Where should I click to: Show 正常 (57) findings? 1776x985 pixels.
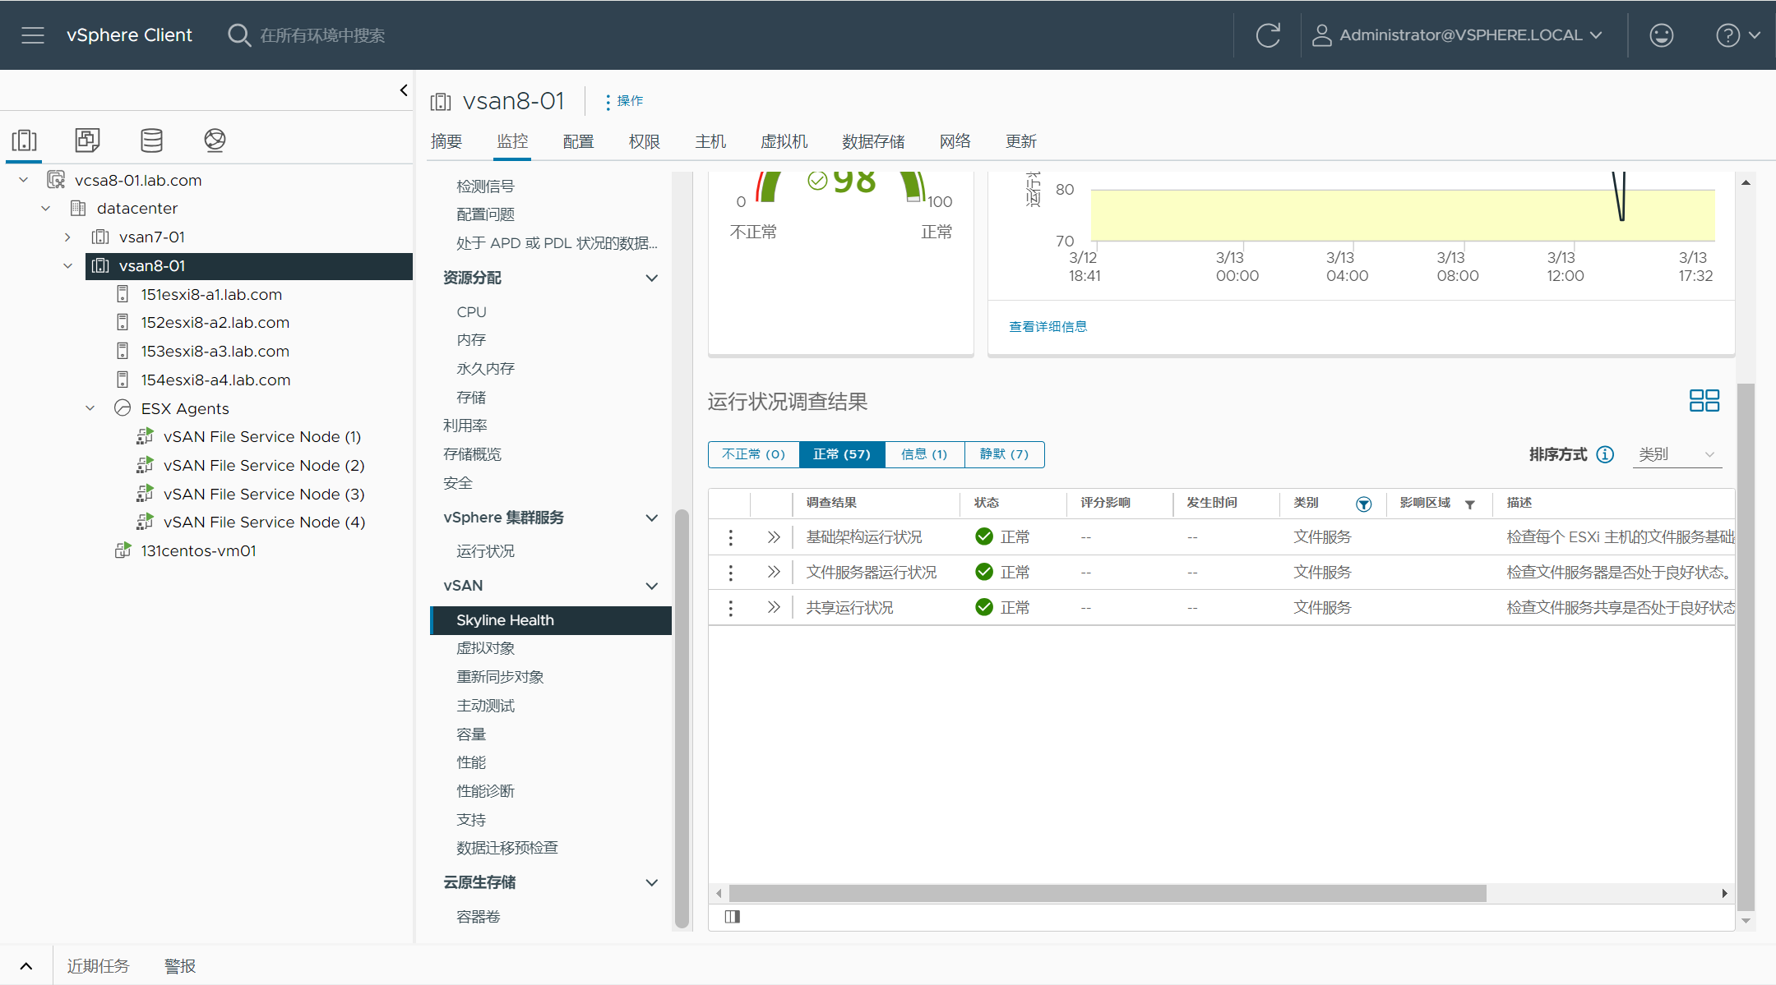click(842, 454)
